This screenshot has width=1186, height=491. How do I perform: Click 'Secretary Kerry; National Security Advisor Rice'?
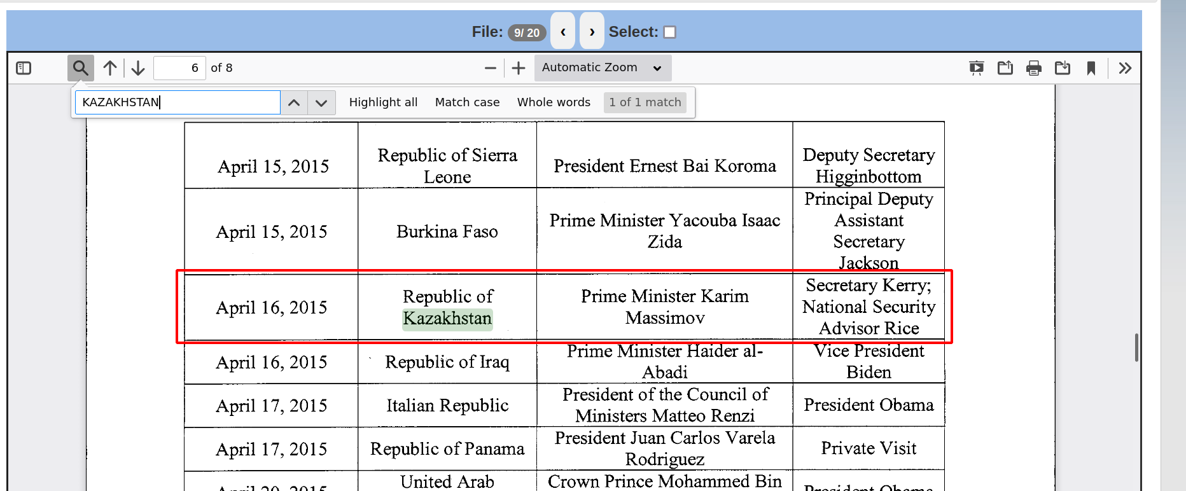pos(869,307)
